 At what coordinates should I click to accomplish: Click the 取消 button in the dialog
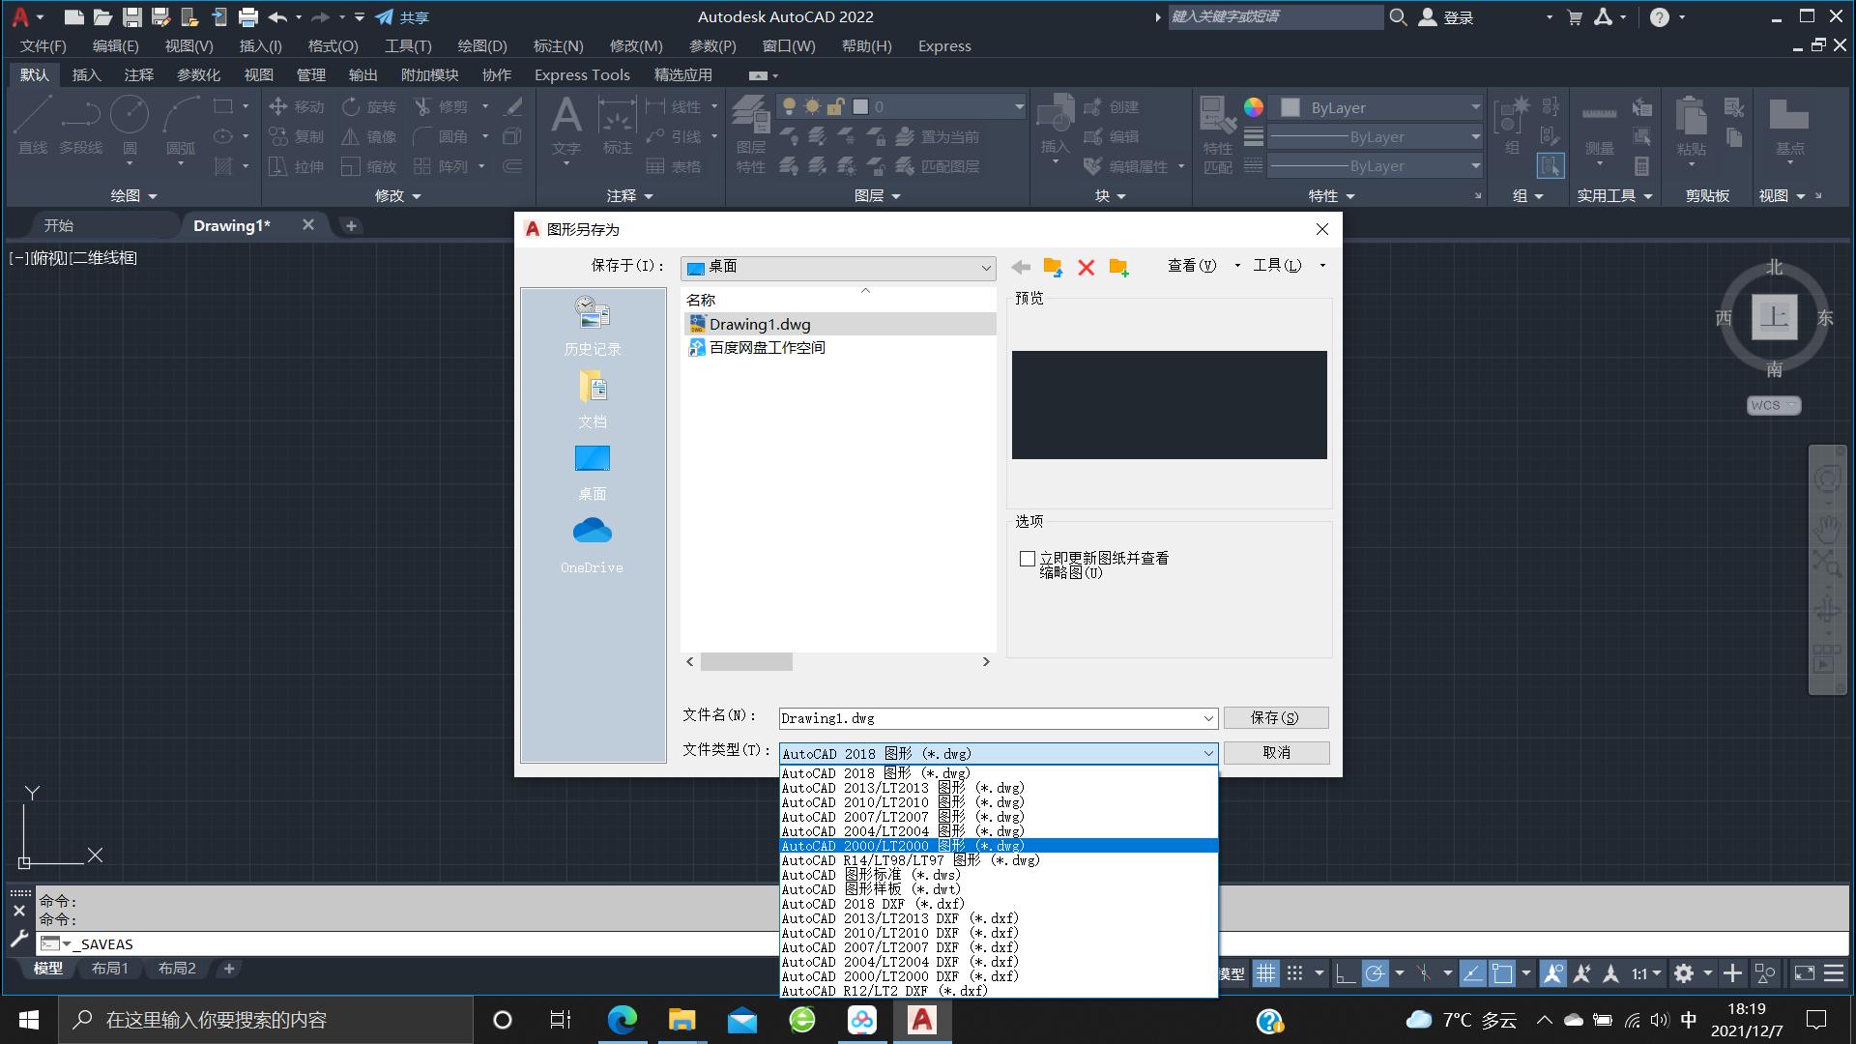point(1275,752)
